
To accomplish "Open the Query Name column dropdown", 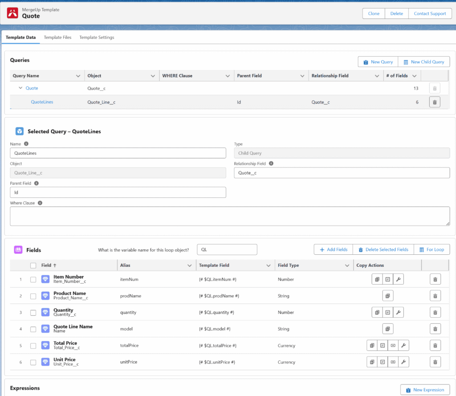I will click(78, 76).
